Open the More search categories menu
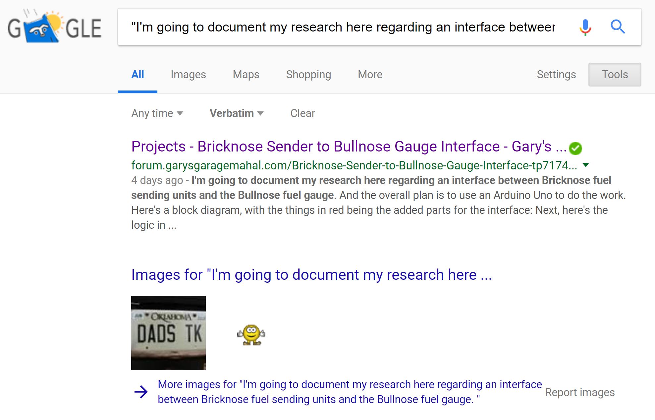Screen dimensions: 655x420 click(370, 75)
